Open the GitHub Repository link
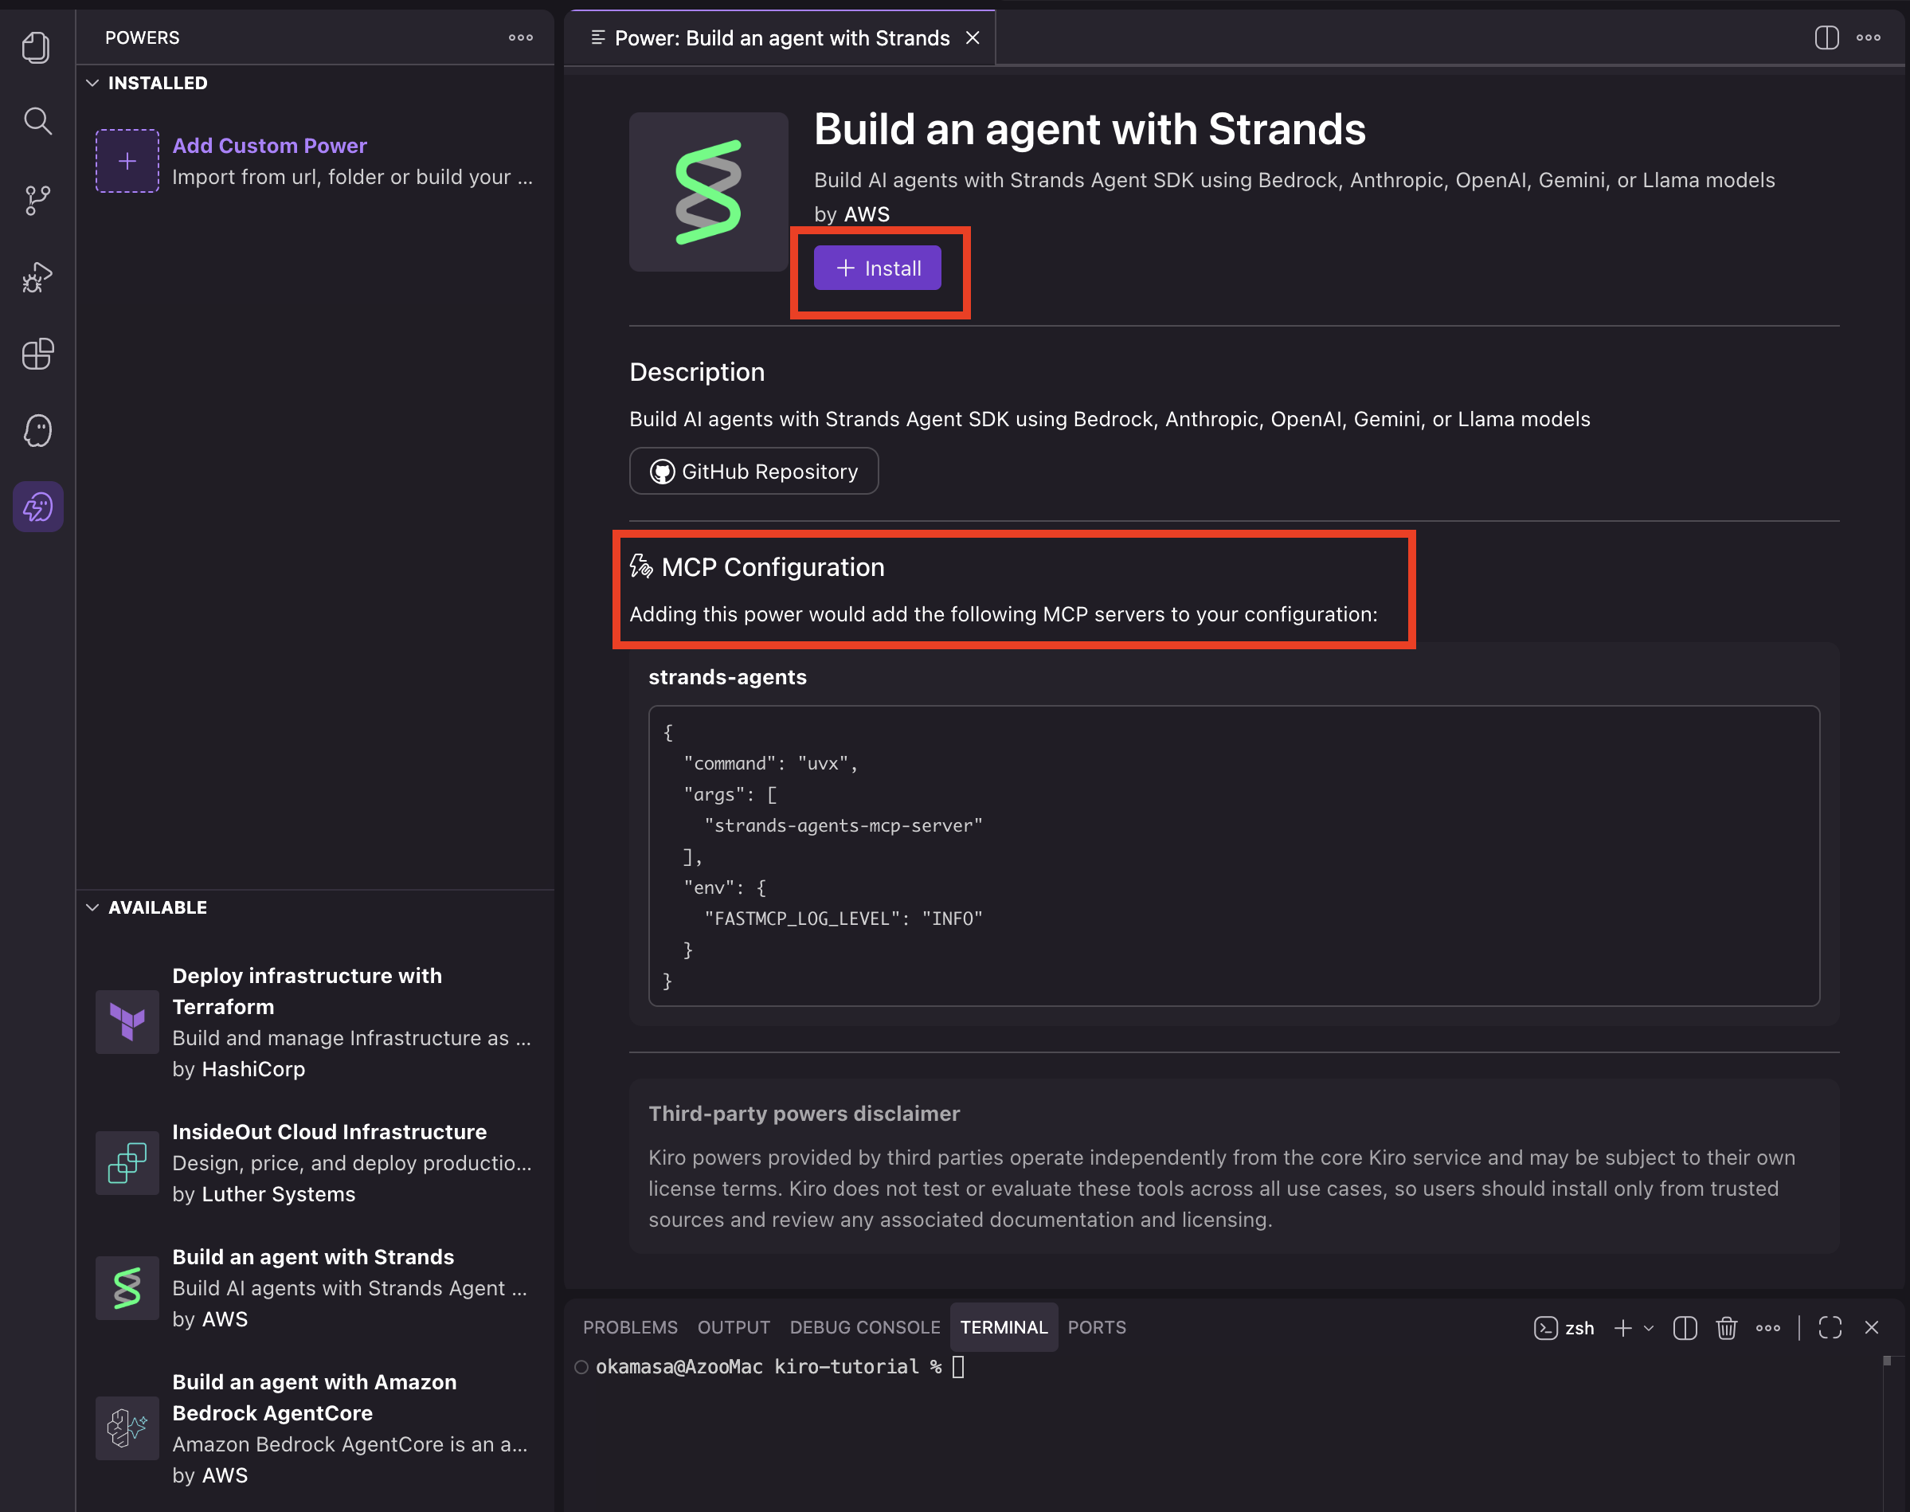 [754, 472]
